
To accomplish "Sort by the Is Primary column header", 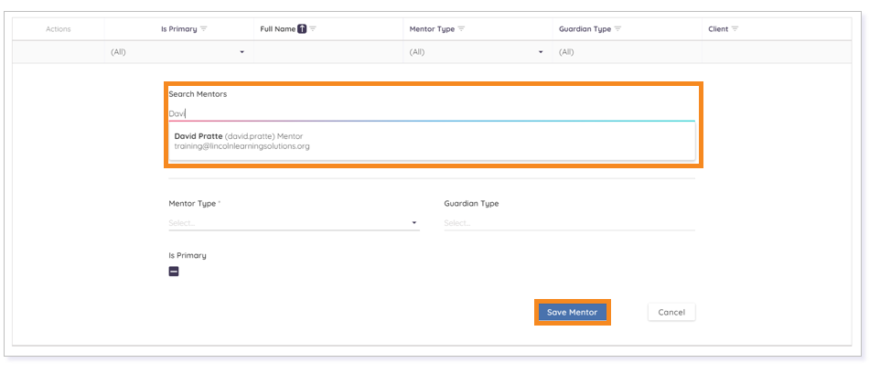I will 179,29.
